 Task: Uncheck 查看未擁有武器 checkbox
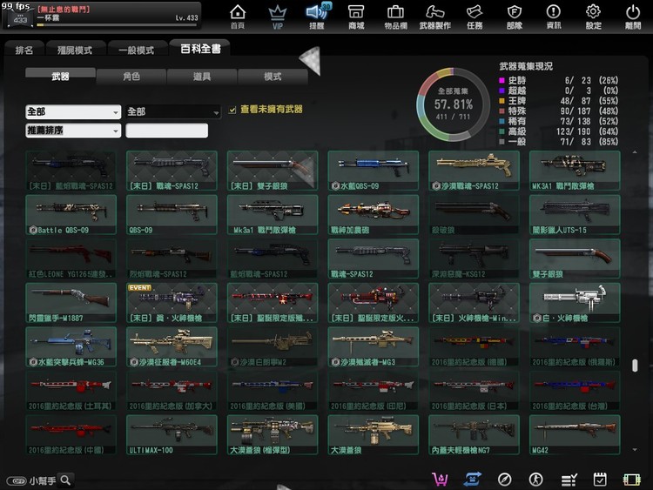(232, 110)
